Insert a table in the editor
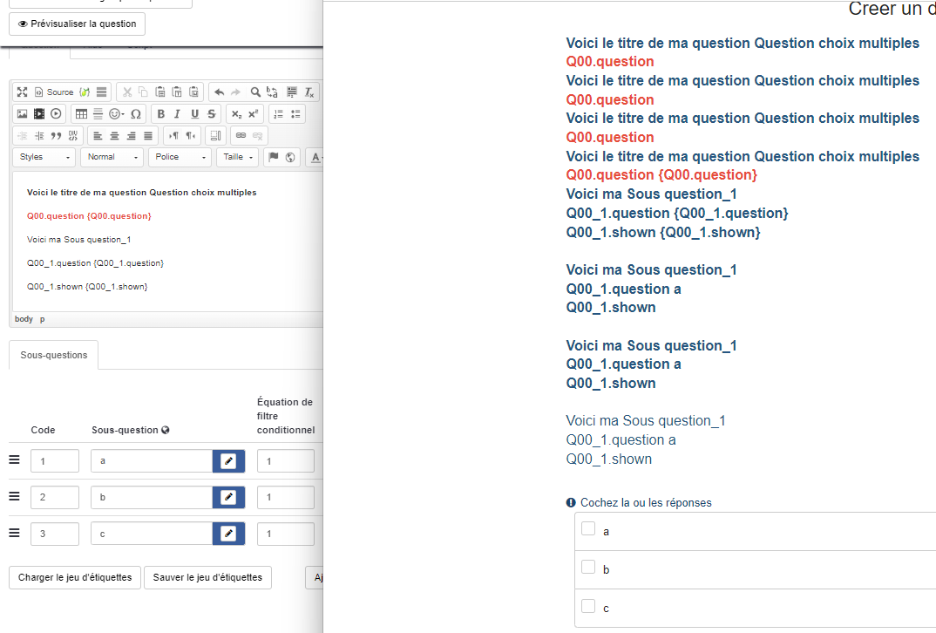This screenshot has width=936, height=633. (81, 113)
